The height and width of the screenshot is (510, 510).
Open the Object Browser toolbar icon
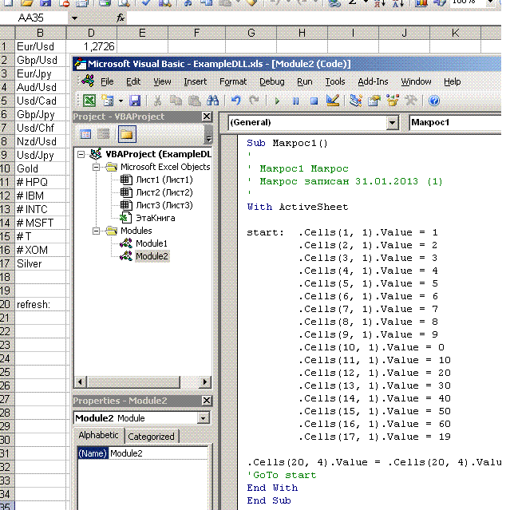pos(393,101)
